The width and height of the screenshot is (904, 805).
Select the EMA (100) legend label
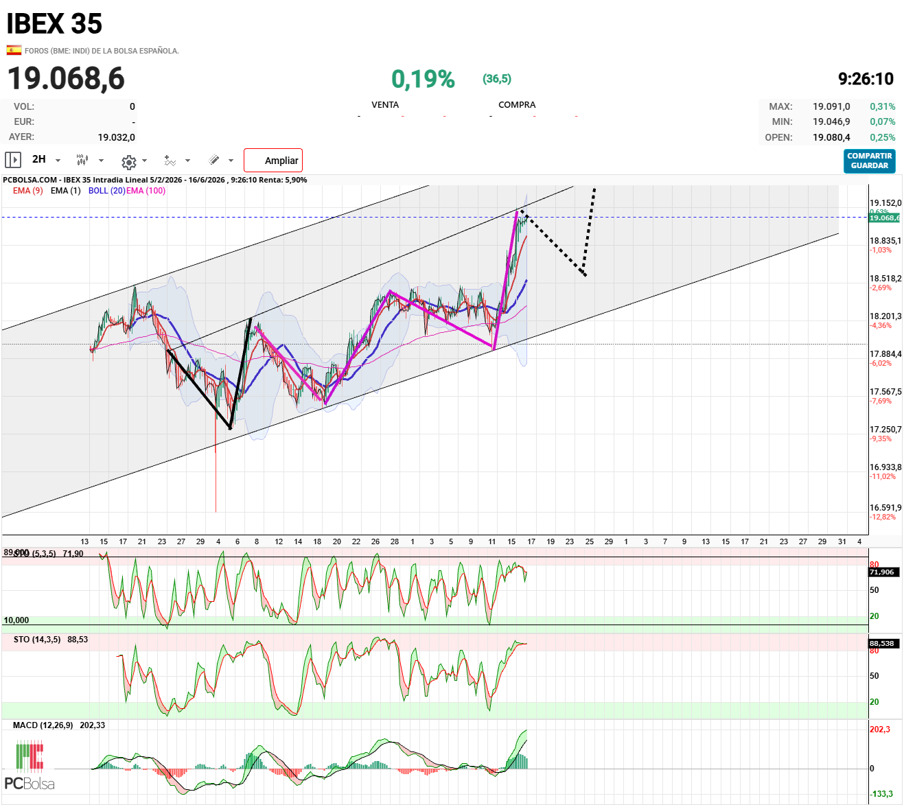[x=146, y=191]
